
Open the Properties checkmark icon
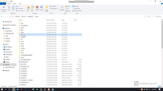(x=62, y=7)
